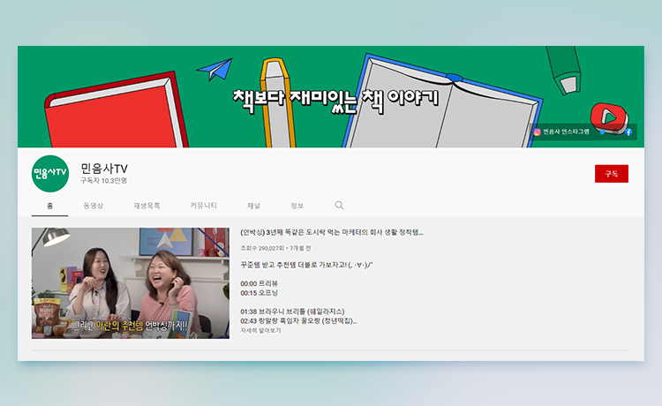Click the 민음사 인스타그램 banner link text
This screenshot has height=406, width=662.
pos(566,132)
